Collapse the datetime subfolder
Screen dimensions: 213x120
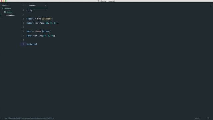pos(8,12)
